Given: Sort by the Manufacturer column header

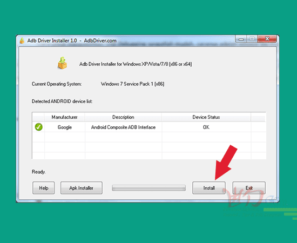Looking at the screenshot, I should click(64, 117).
